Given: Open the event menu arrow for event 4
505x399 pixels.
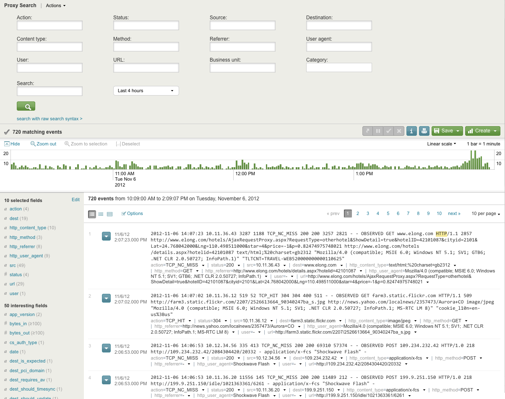Looking at the screenshot, I should 106,380.
